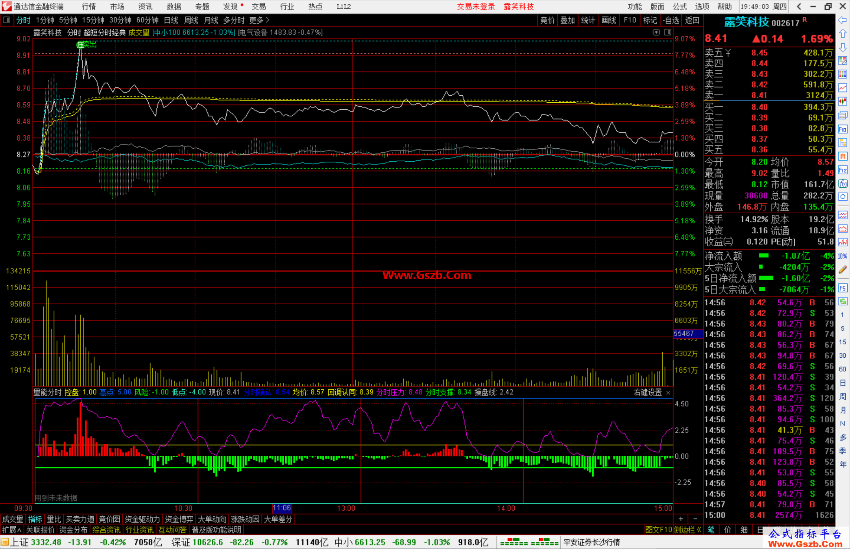Screen dimensions: 850x549
Task: Switch to 1分钟 period tab
Action: coord(45,20)
